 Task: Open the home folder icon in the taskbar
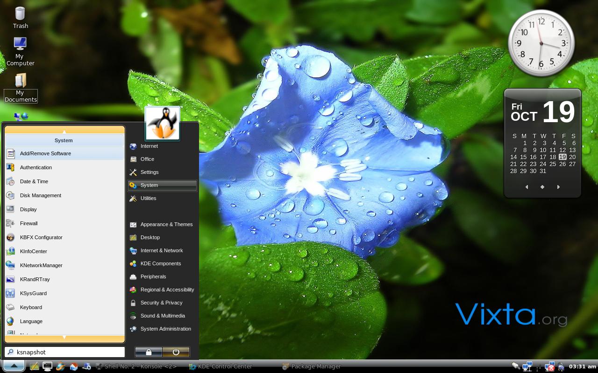coord(73,366)
